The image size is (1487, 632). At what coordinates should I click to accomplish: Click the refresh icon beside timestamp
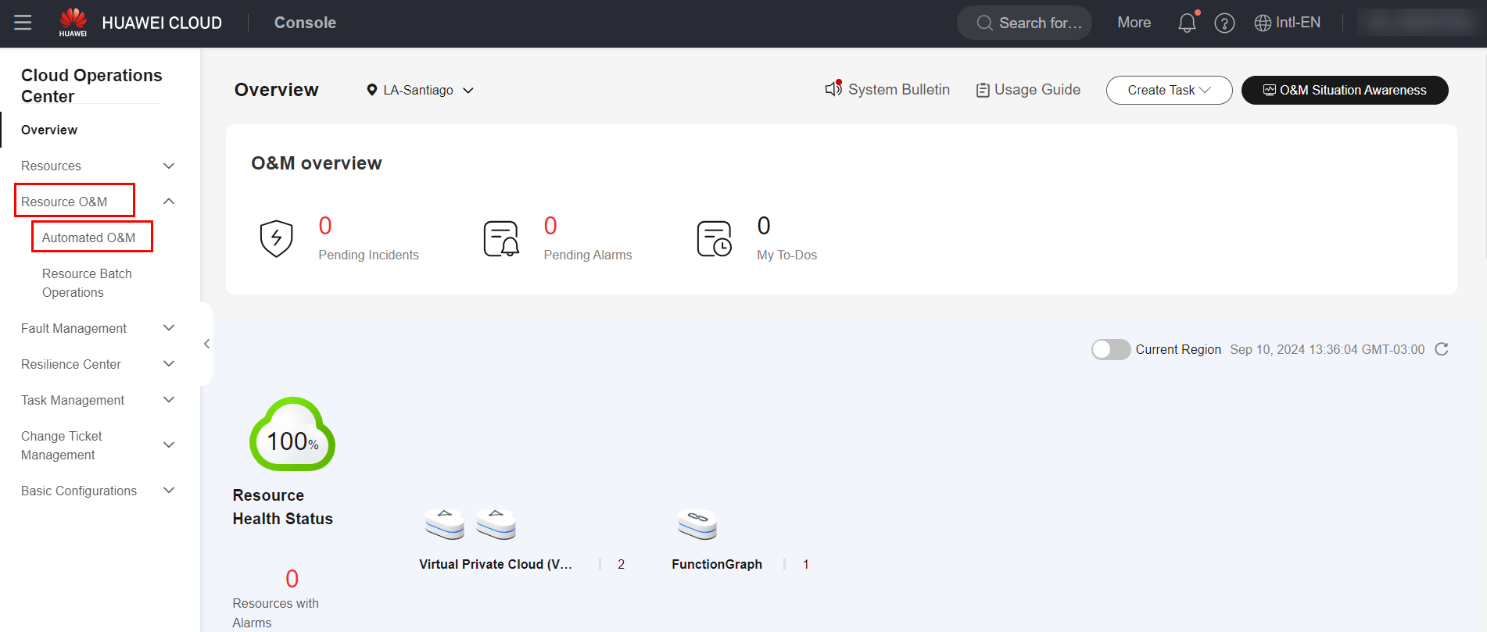click(1442, 349)
